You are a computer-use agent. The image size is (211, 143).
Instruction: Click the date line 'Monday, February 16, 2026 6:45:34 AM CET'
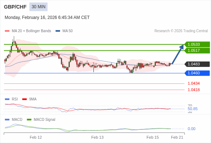pyautogui.click(x=47, y=18)
